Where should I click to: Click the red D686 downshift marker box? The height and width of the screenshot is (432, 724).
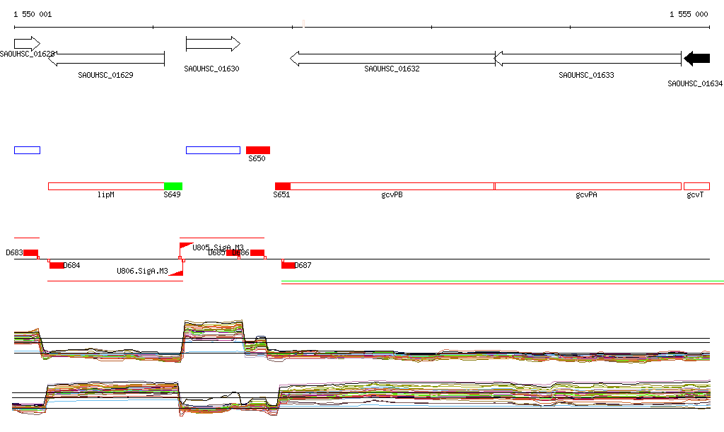pos(257,252)
